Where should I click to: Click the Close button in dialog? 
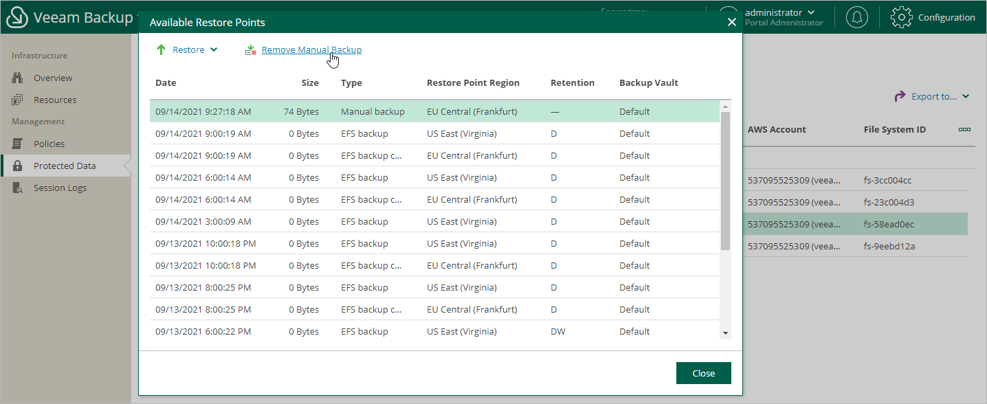703,373
